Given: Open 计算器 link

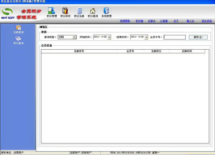Looking at the screenshot, I should 164,21.
